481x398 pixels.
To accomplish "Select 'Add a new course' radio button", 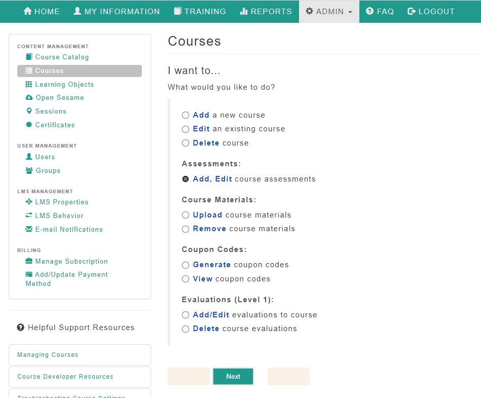I will pos(186,115).
